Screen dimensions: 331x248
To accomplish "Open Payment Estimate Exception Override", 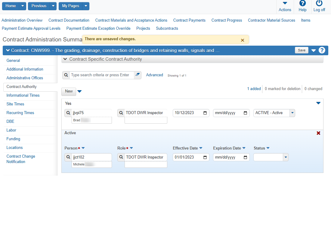I will [x=98, y=29].
